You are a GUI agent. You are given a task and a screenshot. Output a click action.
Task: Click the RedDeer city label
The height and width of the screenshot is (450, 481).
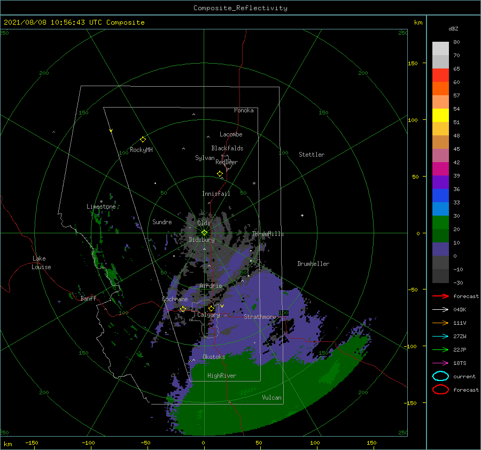pos(227,162)
